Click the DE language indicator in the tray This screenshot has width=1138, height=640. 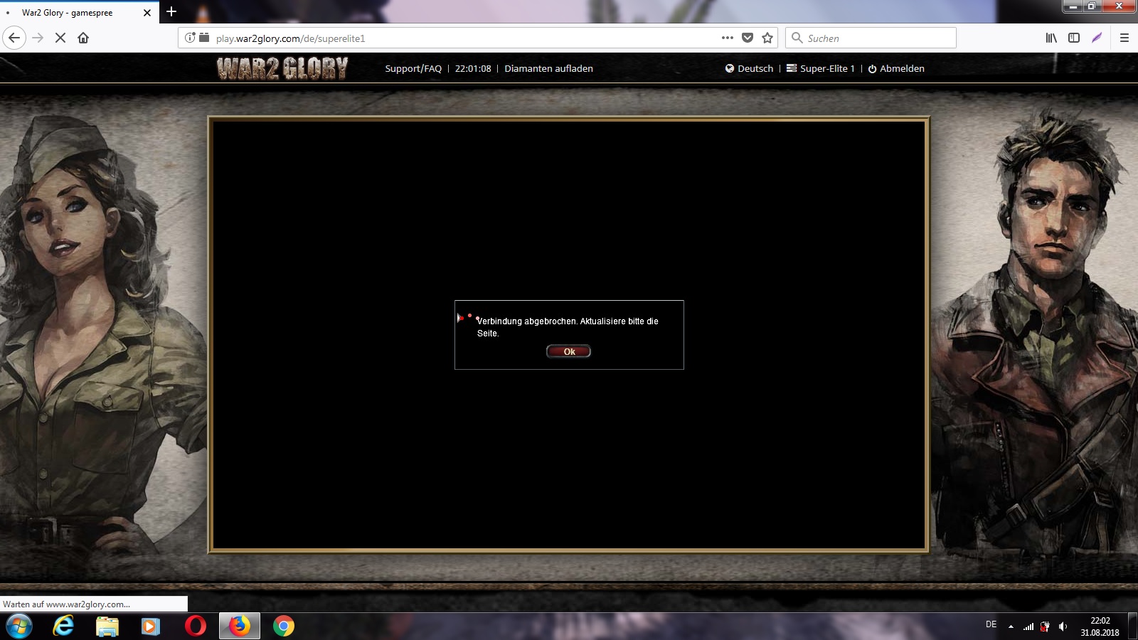[991, 624]
